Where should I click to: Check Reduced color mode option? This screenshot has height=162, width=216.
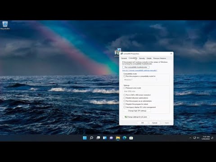tap(125, 88)
